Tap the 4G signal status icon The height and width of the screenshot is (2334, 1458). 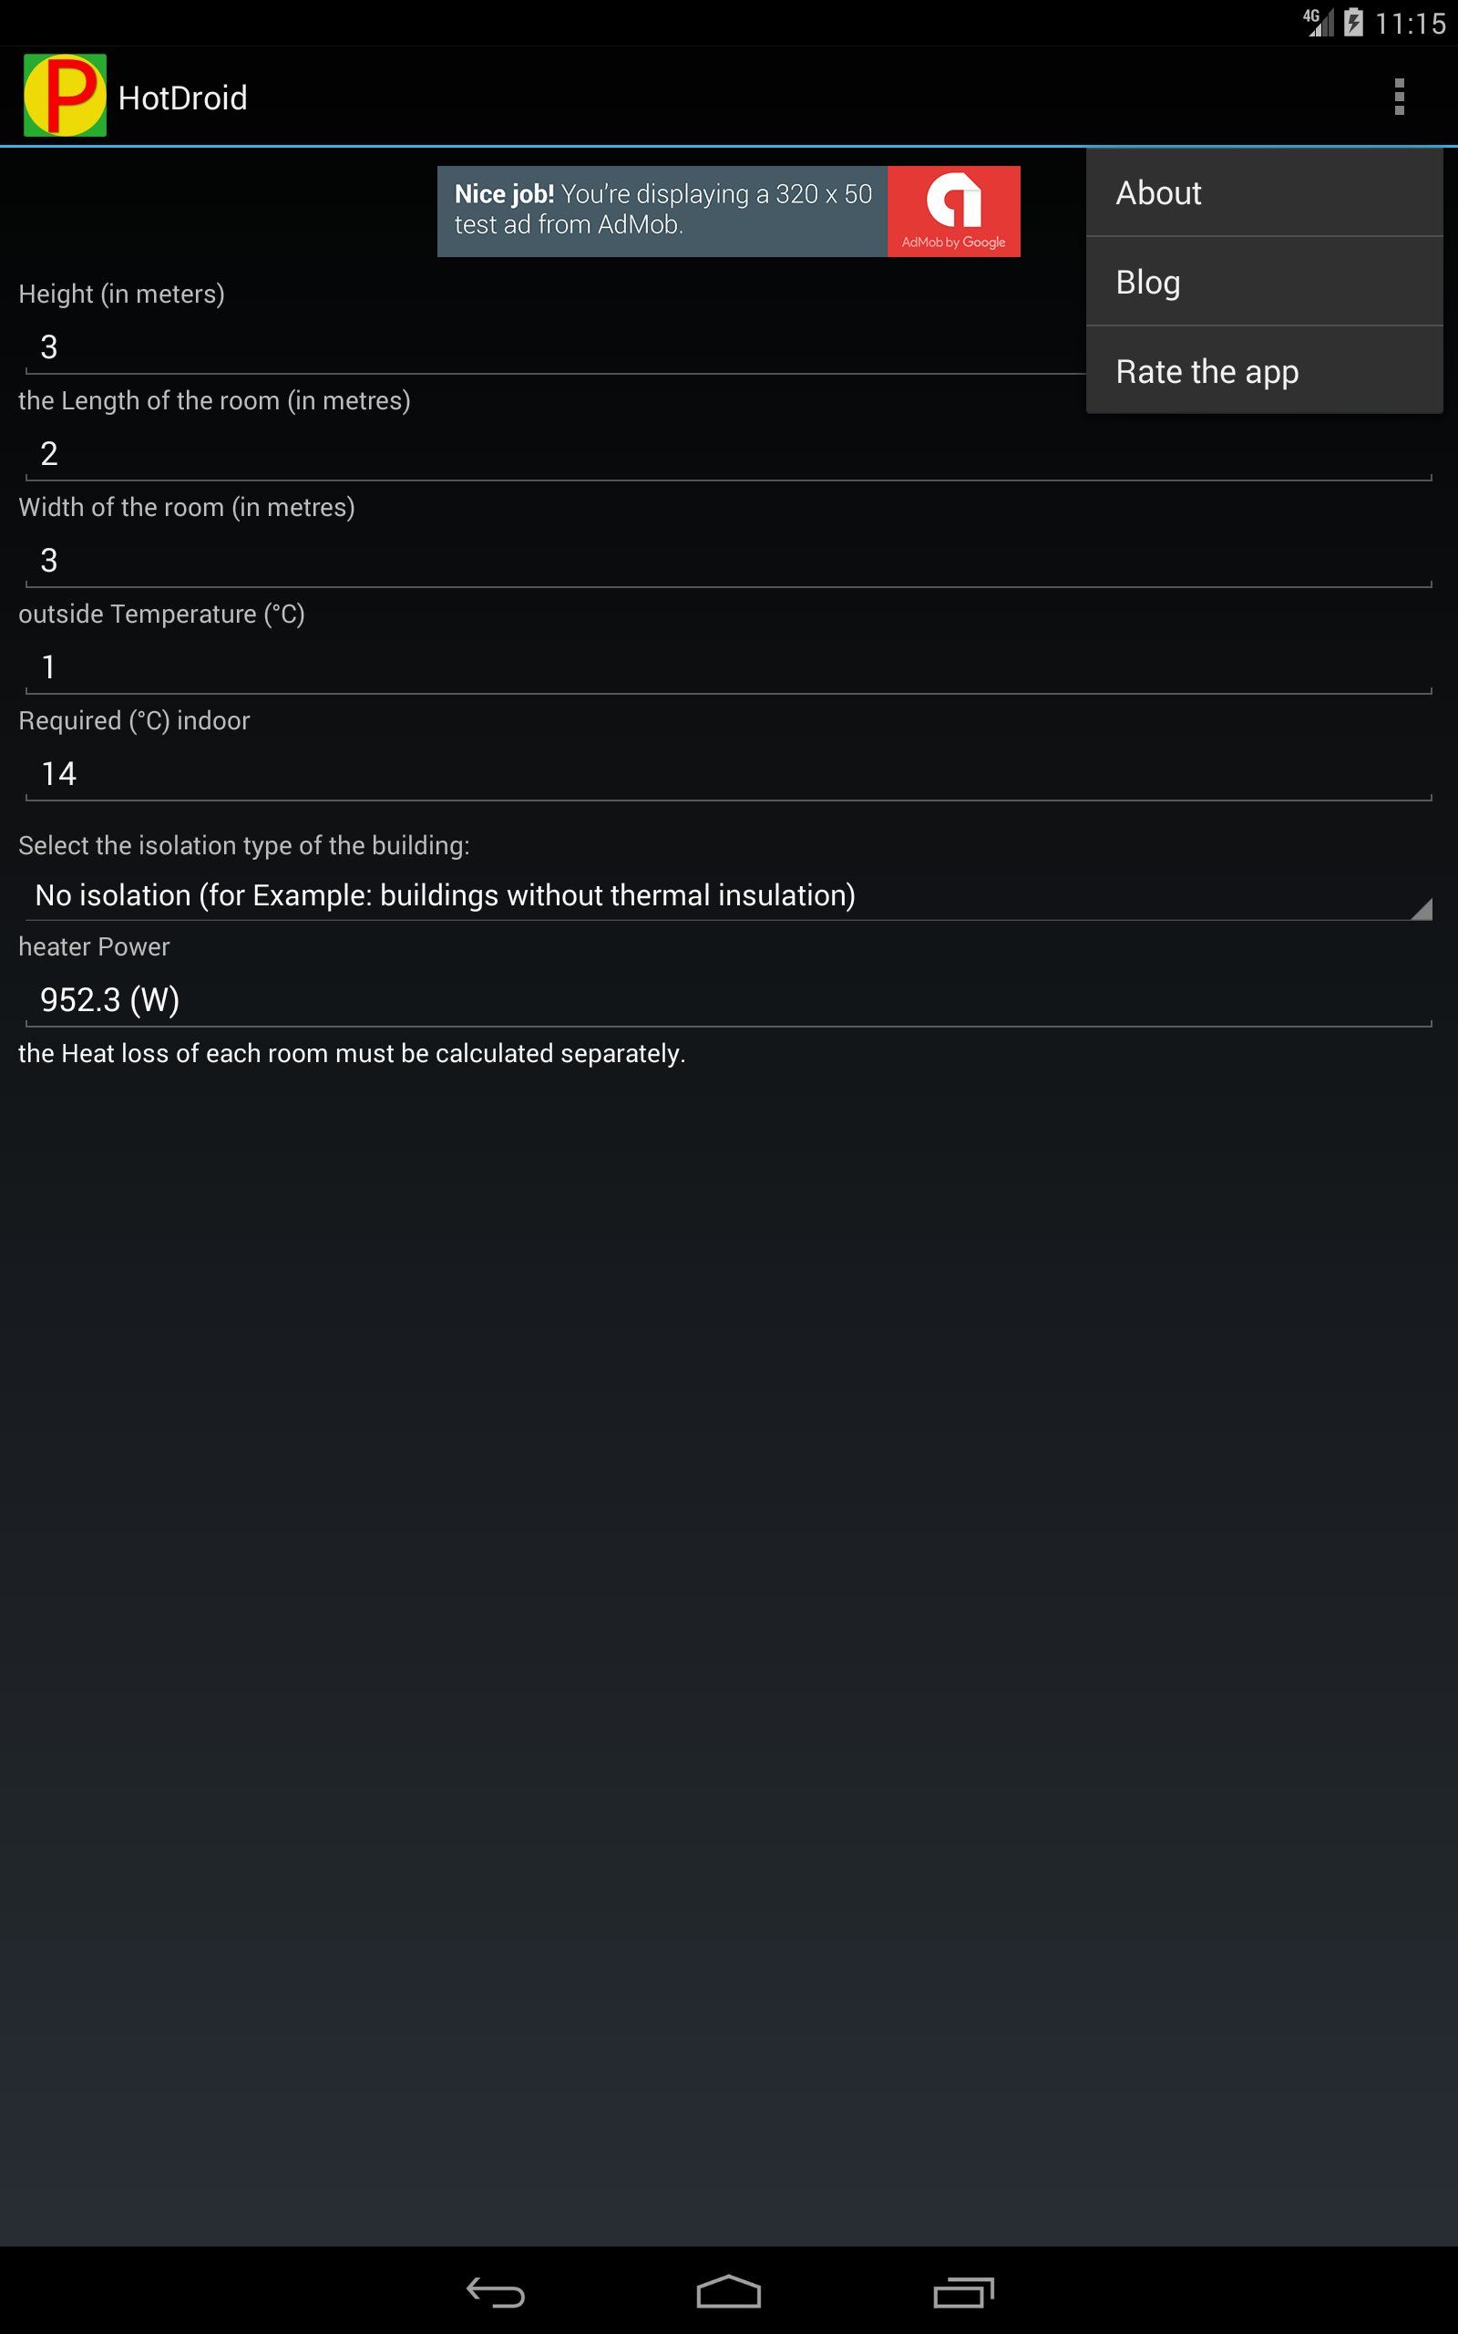pos(1318,22)
